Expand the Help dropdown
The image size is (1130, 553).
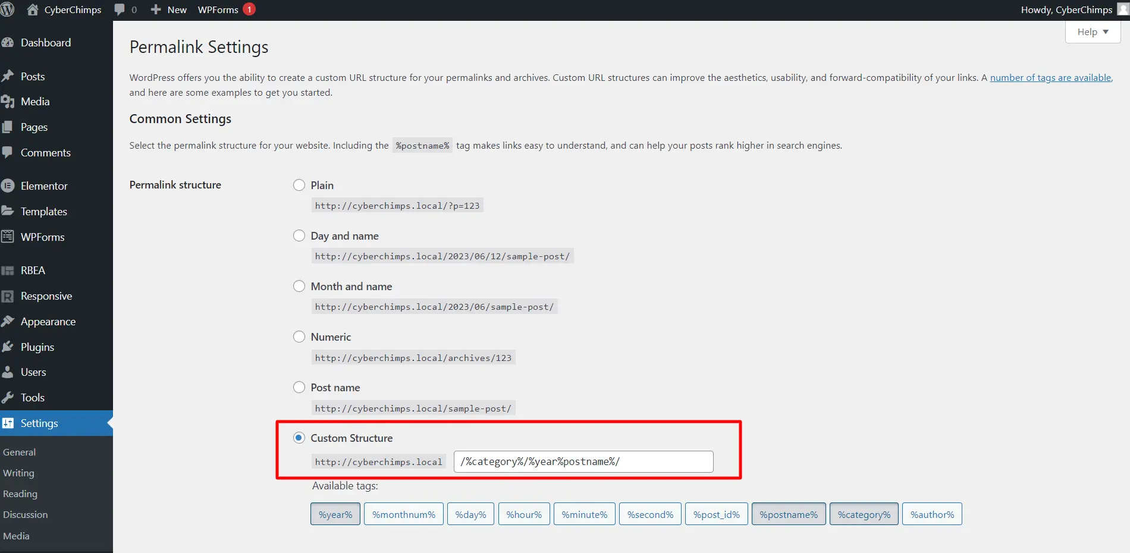(1093, 32)
